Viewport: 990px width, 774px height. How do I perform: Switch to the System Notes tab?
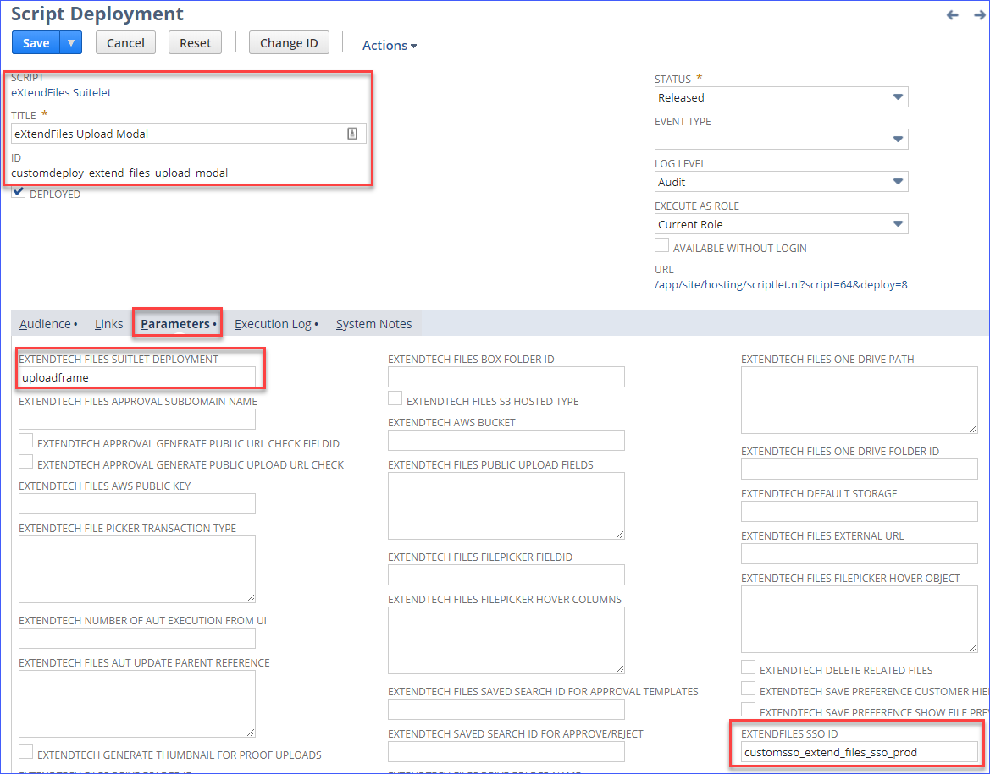click(373, 323)
